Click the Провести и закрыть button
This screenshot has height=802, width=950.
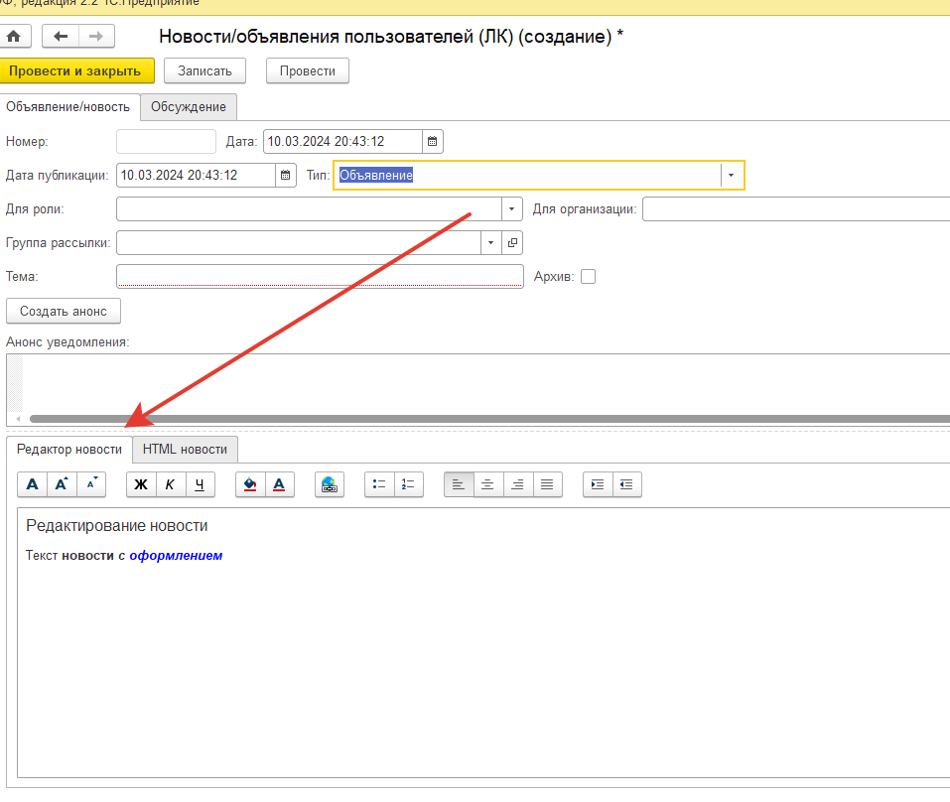point(77,70)
